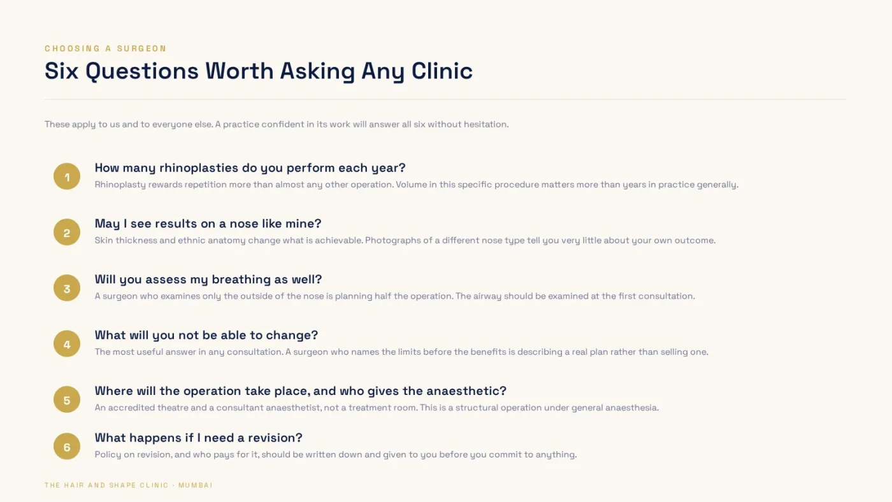Click the 'Six Questions Worth Asking Any Clinic' title

click(259, 71)
